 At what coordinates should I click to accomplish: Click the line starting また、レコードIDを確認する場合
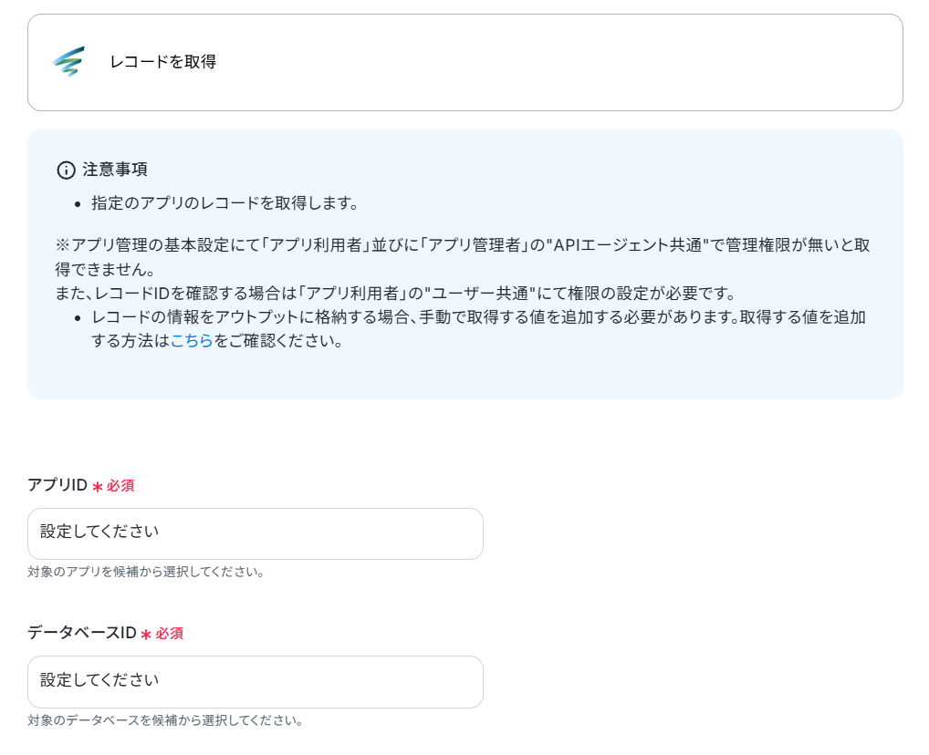pos(396,294)
